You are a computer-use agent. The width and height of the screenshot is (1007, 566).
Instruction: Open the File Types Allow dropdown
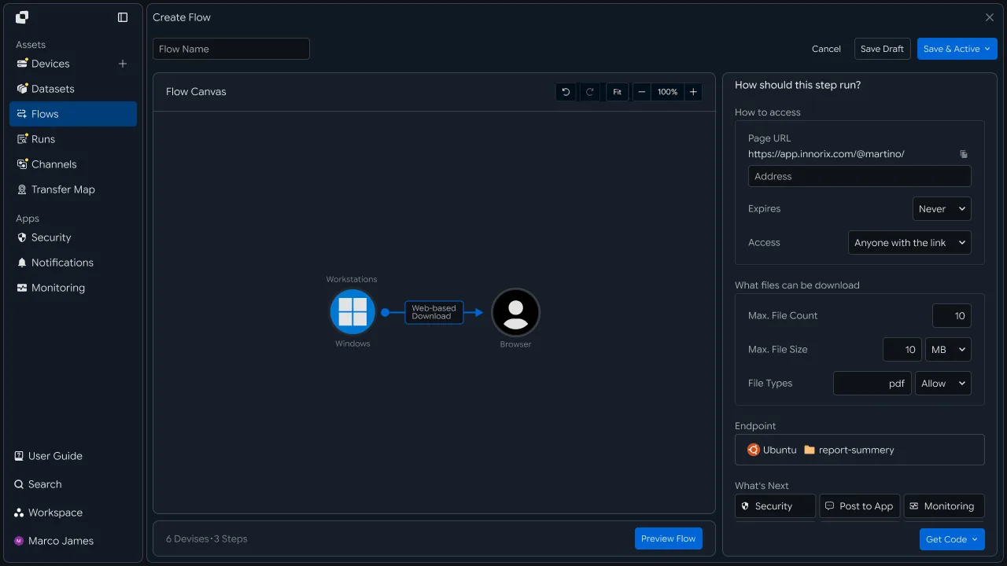[x=943, y=384]
